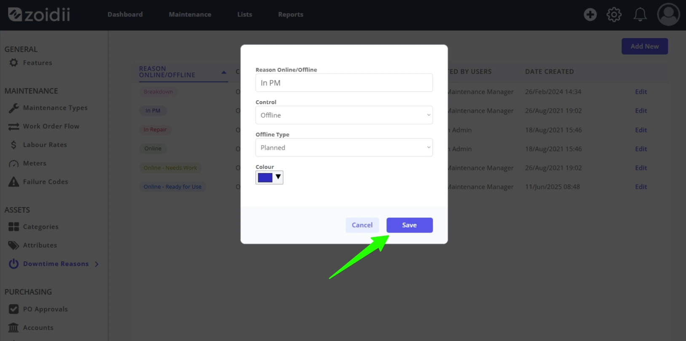This screenshot has height=341, width=686.
Task: Open Meters in the sidebar
Action: coord(35,163)
